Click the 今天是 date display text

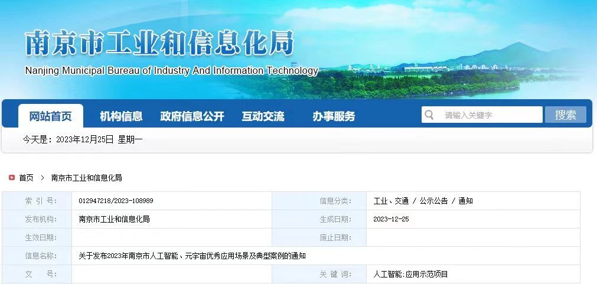[83, 139]
